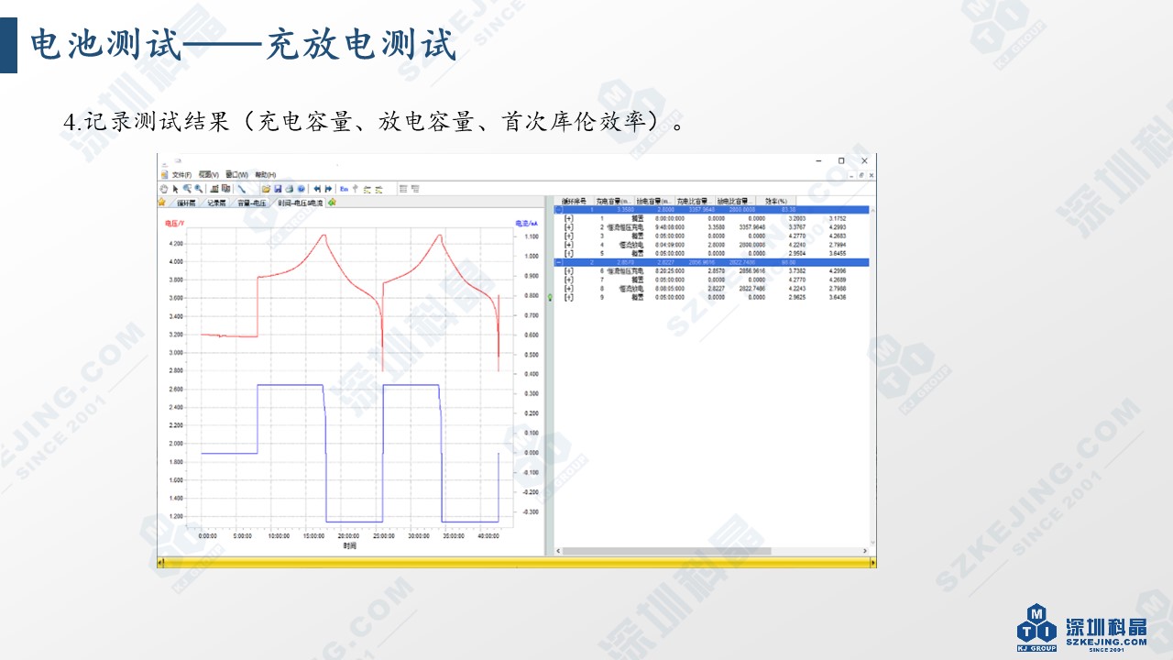Screen dimensions: 1173x660
Task: Open the 视图(V) menu
Action: point(209,174)
